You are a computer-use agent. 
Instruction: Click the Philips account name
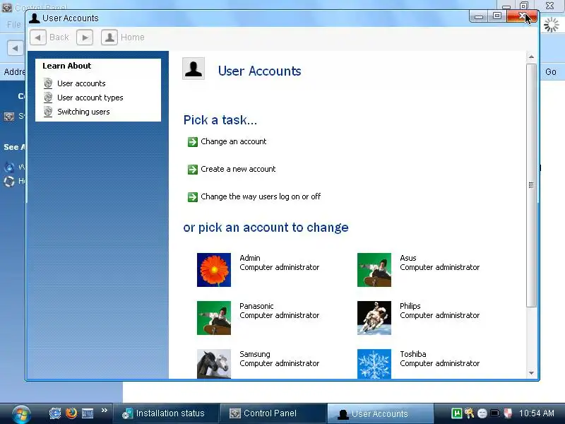pos(410,306)
